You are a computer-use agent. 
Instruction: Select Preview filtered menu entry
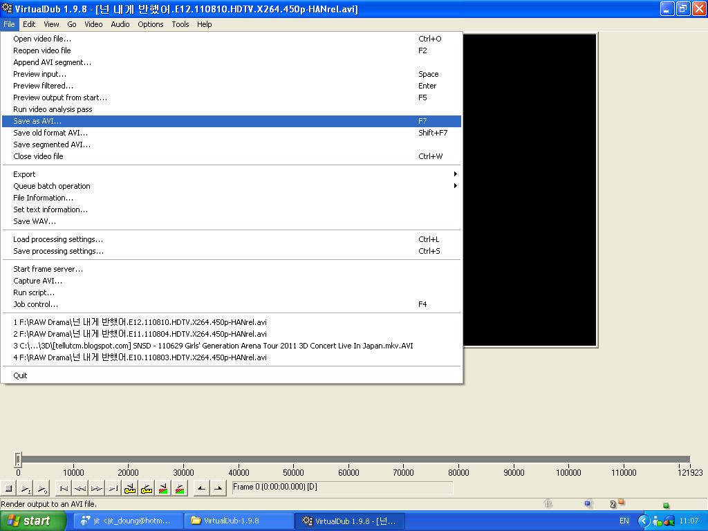(232, 85)
